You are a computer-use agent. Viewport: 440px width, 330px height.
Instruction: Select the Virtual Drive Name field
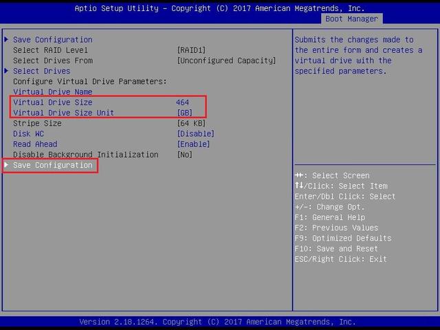tap(52, 92)
